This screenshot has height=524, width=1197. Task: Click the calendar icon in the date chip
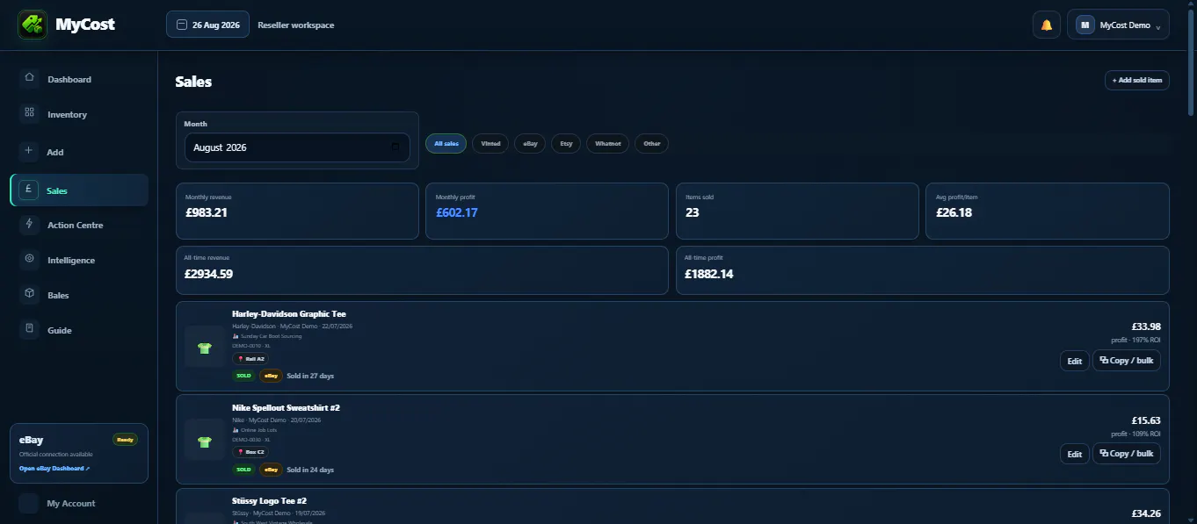(x=182, y=25)
